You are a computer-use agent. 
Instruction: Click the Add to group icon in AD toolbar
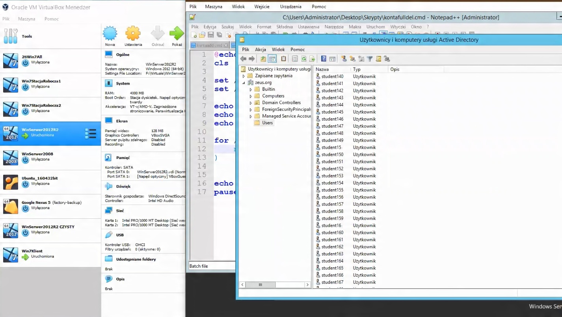[387, 59]
